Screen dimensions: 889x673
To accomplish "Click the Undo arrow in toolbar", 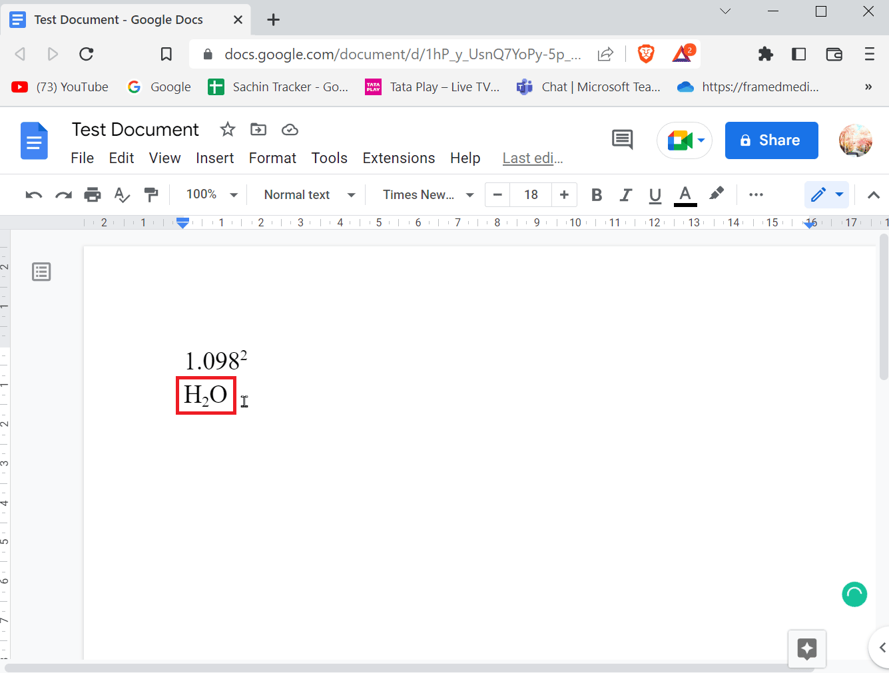I will (x=34, y=195).
